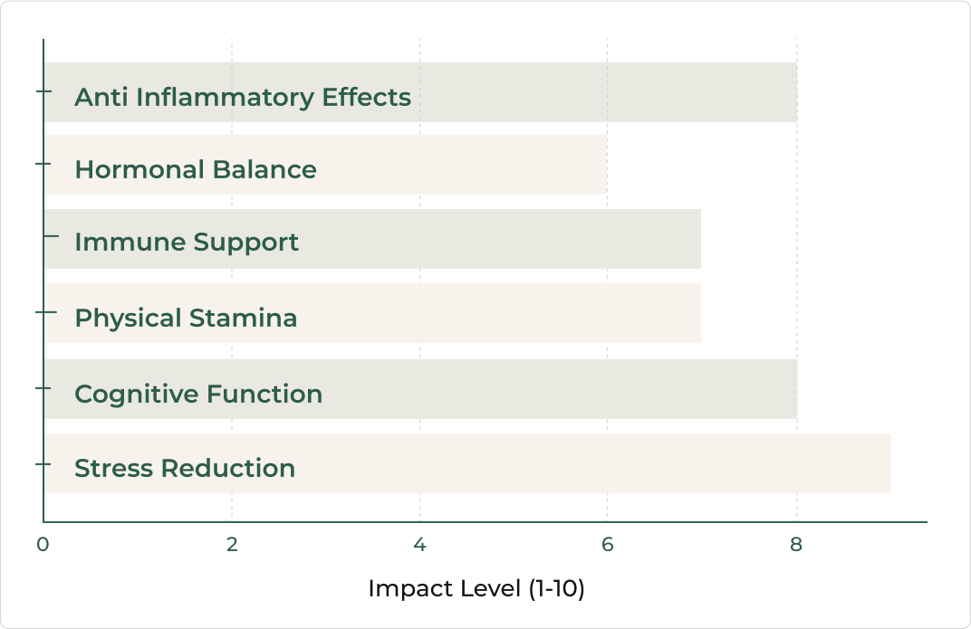Click right end of Cognitive Function bar

click(x=793, y=389)
